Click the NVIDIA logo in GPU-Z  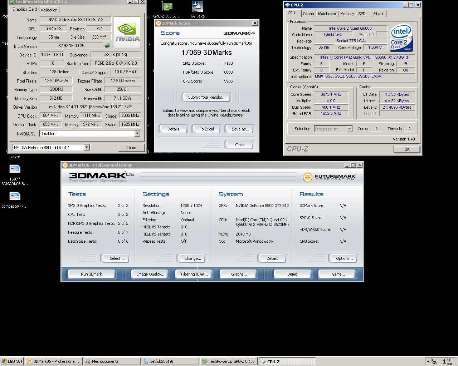(x=127, y=32)
